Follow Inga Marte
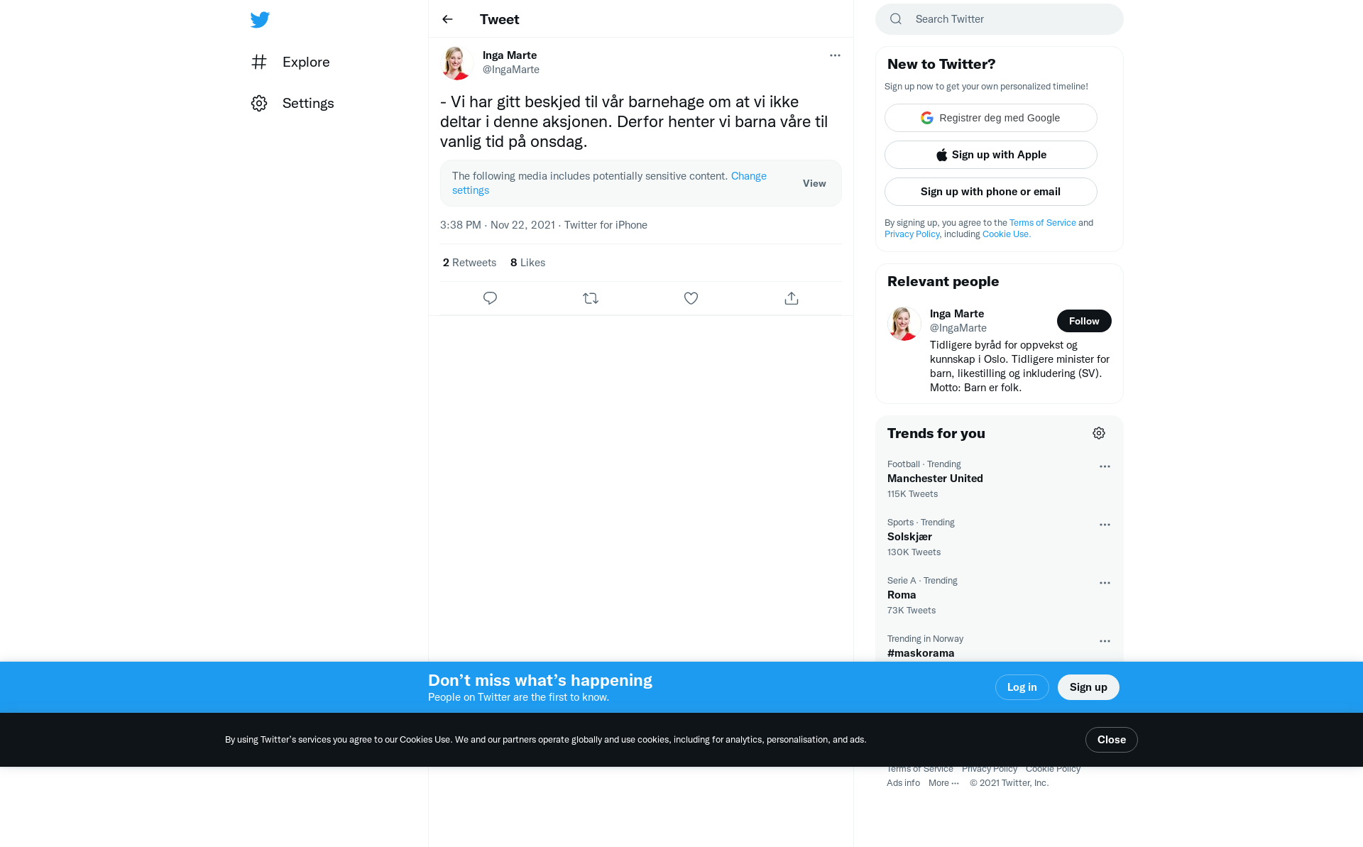This screenshot has width=1363, height=847. [1084, 321]
